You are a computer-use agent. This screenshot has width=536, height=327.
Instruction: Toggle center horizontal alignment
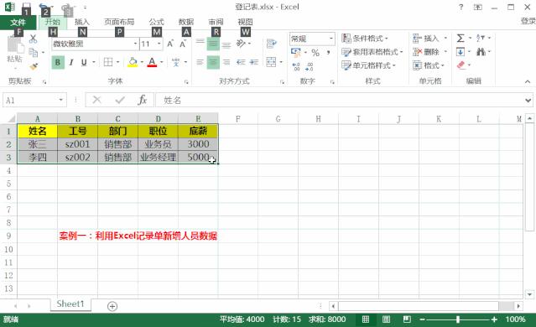click(x=213, y=62)
